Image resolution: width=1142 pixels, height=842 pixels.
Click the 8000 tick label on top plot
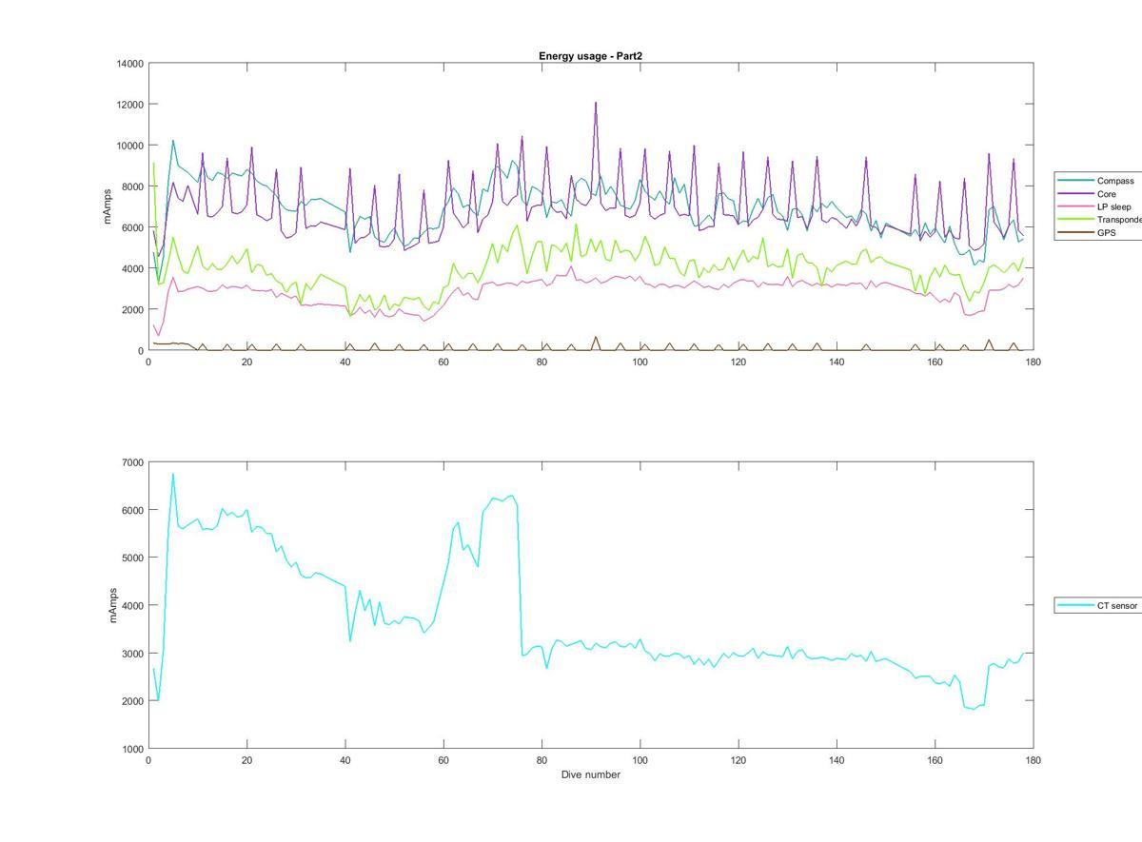[133, 186]
